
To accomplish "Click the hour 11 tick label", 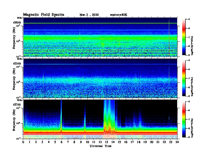I will point(94,142).
